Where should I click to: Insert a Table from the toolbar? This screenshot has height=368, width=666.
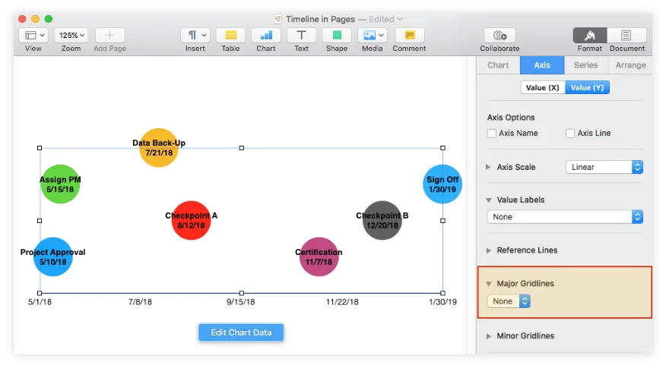[x=230, y=36]
